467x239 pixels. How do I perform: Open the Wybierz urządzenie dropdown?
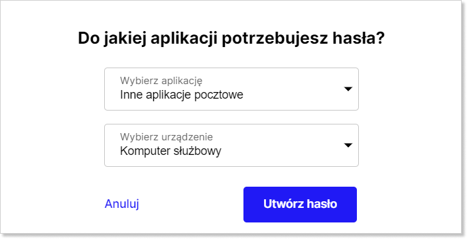point(232,146)
